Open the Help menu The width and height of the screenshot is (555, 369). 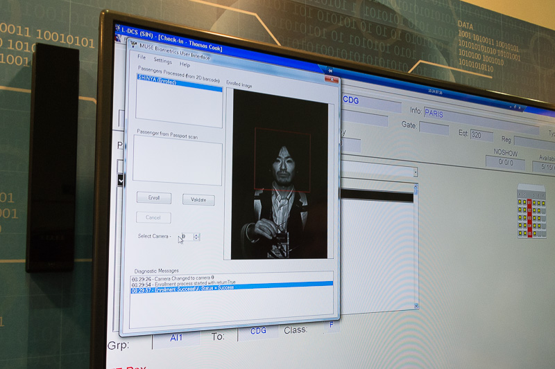[x=185, y=64]
